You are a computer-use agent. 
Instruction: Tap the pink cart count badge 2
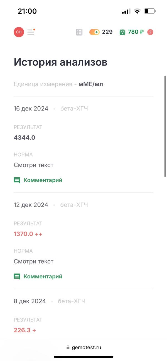pos(150,32)
